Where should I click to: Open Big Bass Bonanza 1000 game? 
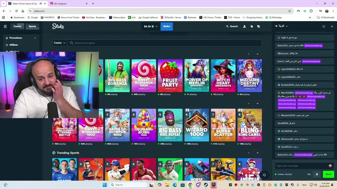click(117, 76)
